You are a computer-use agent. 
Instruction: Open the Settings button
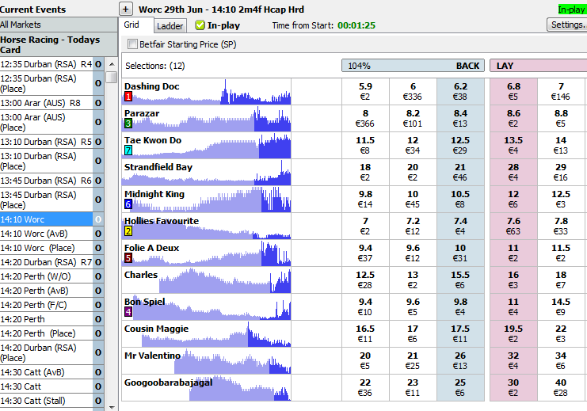[566, 25]
